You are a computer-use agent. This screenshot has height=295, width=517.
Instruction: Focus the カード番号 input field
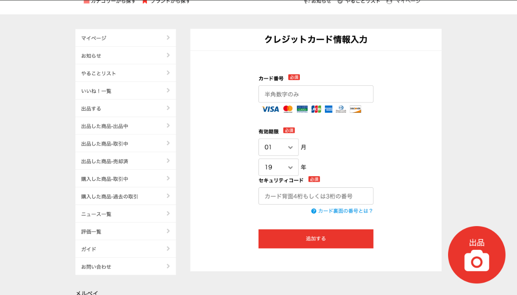(x=316, y=94)
